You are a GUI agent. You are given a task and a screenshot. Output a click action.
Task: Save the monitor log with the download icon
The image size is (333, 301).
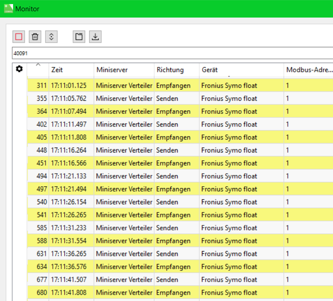[96, 37]
